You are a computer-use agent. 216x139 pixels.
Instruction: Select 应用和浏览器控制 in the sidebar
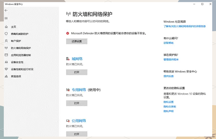21,55
